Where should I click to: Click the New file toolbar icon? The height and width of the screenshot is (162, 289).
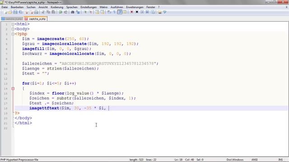coord(5,12)
